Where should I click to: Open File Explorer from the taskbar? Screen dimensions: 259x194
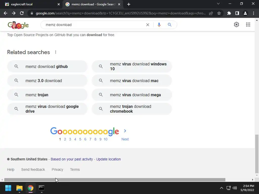[19, 188]
